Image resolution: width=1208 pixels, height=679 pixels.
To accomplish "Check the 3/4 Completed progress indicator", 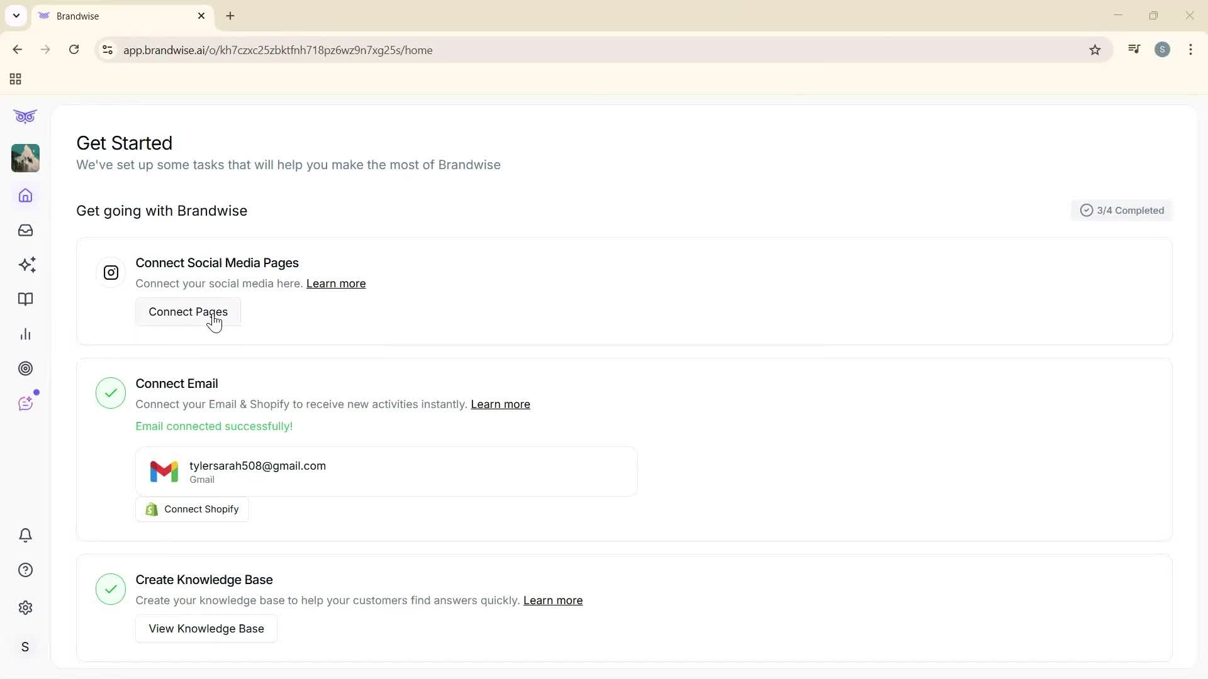I will click(x=1122, y=210).
